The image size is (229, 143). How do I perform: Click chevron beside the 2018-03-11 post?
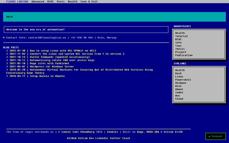(7, 76)
